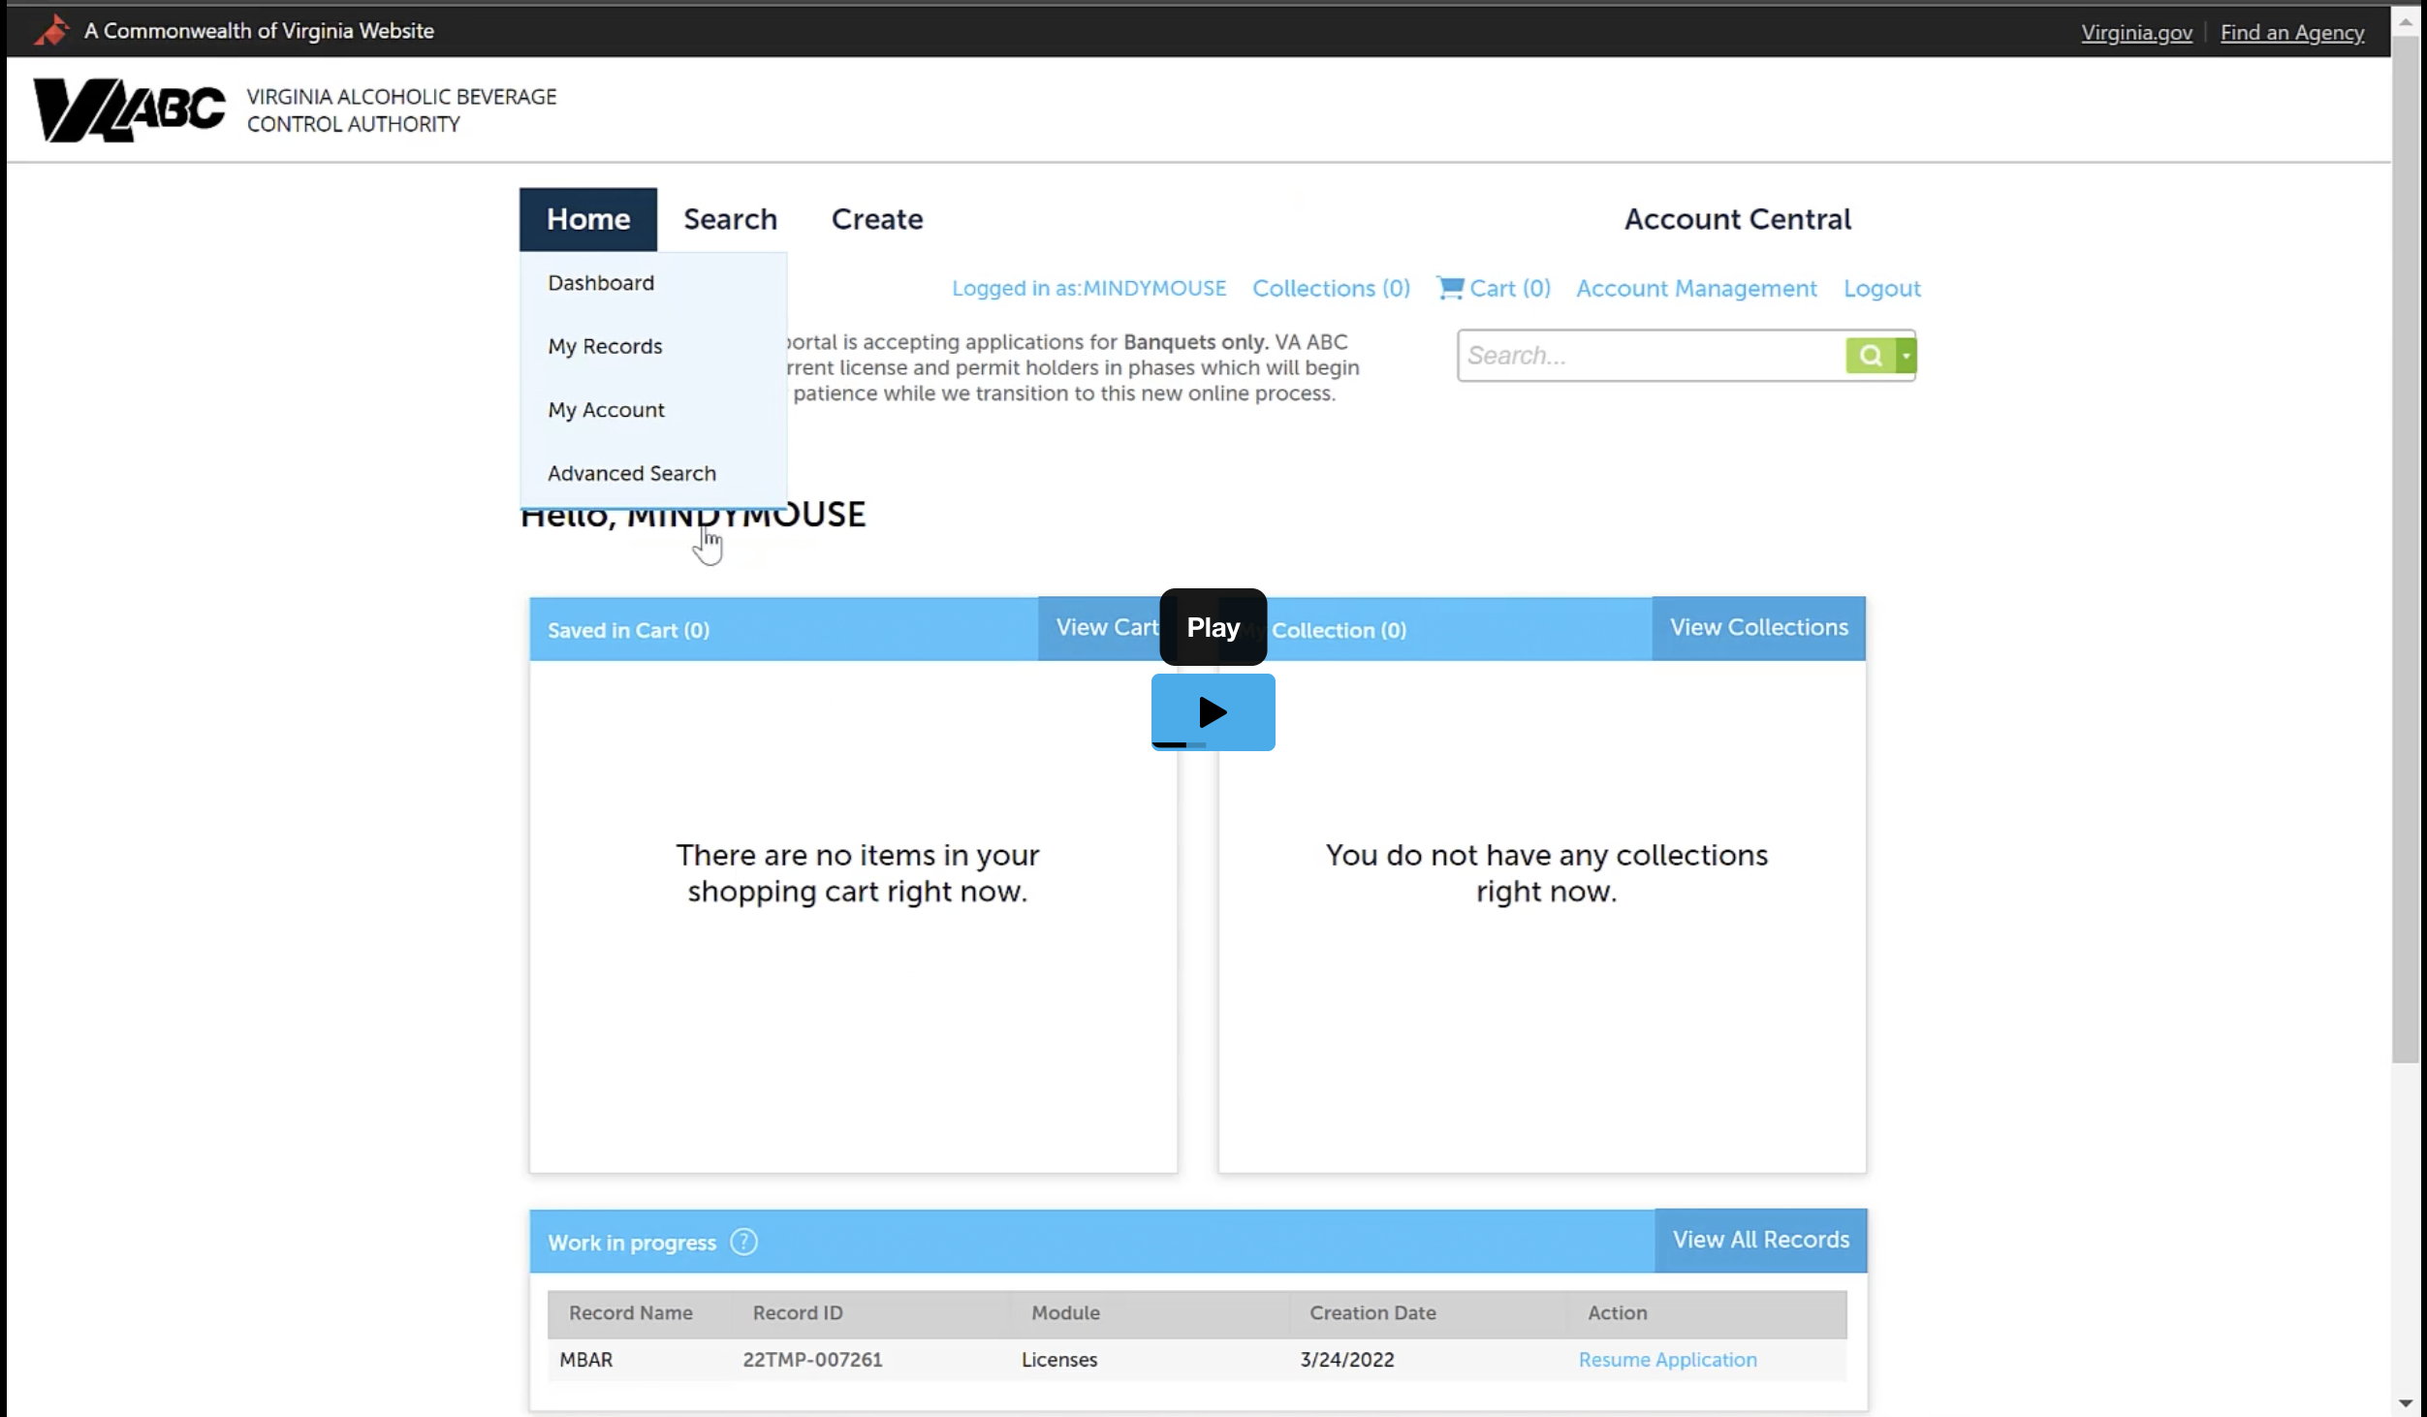Open the Create menu
Screen dimensions: 2427x1417
click(x=875, y=219)
